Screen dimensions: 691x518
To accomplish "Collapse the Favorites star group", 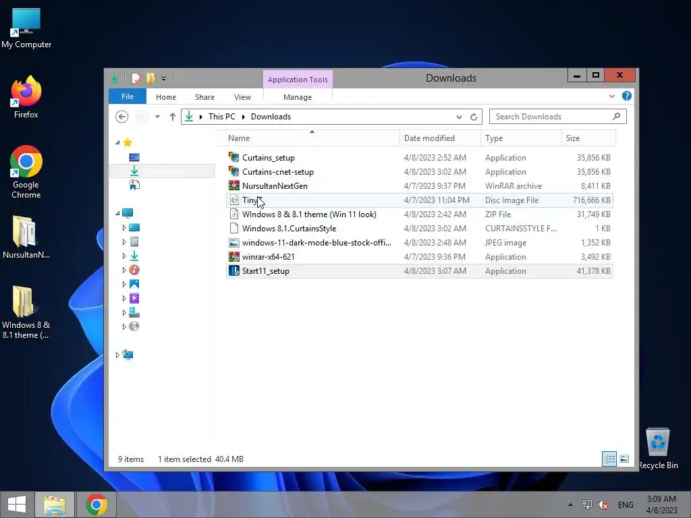I will [117, 142].
